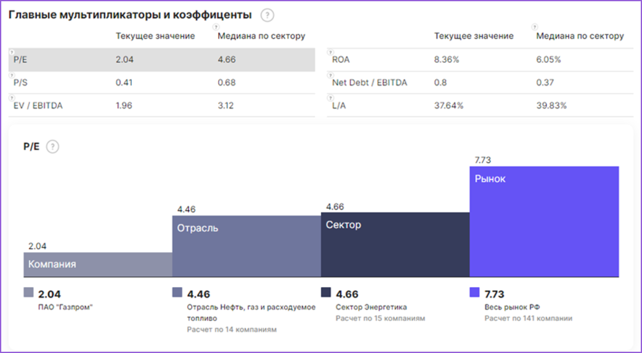Click small help icon above Net Debt / EBITDA

coord(330,75)
